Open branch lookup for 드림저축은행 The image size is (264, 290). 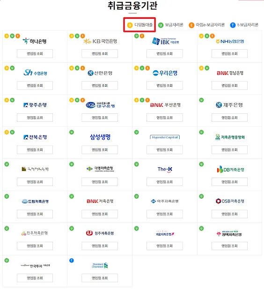(x=35, y=214)
